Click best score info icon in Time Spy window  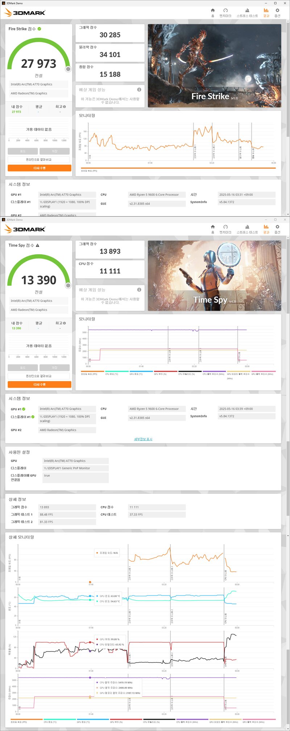pos(65,323)
